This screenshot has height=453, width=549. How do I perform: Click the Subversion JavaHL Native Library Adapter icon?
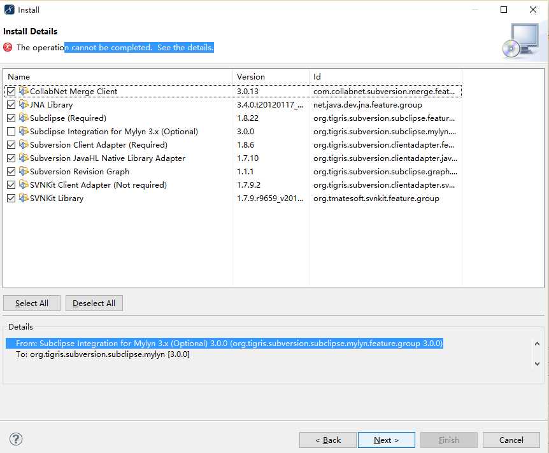pos(24,158)
